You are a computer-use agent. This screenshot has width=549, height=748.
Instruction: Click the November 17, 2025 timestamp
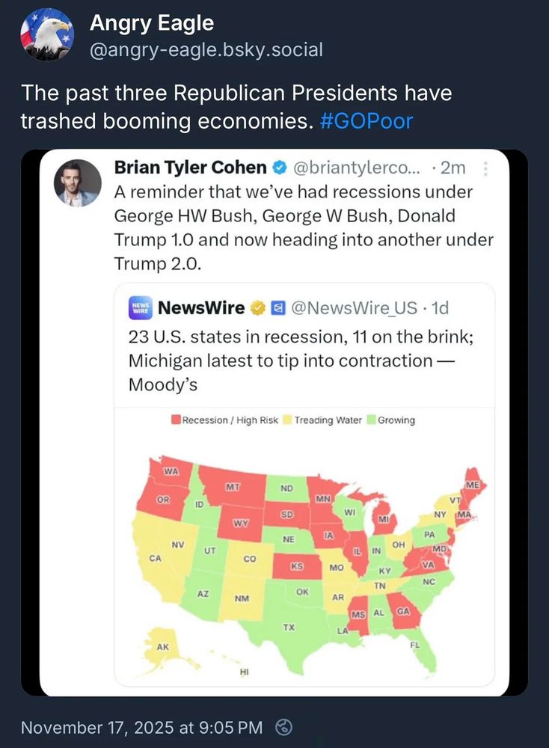[141, 726]
